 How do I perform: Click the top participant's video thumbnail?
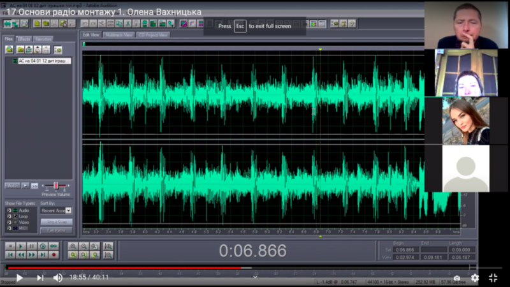pyautogui.click(x=466, y=25)
